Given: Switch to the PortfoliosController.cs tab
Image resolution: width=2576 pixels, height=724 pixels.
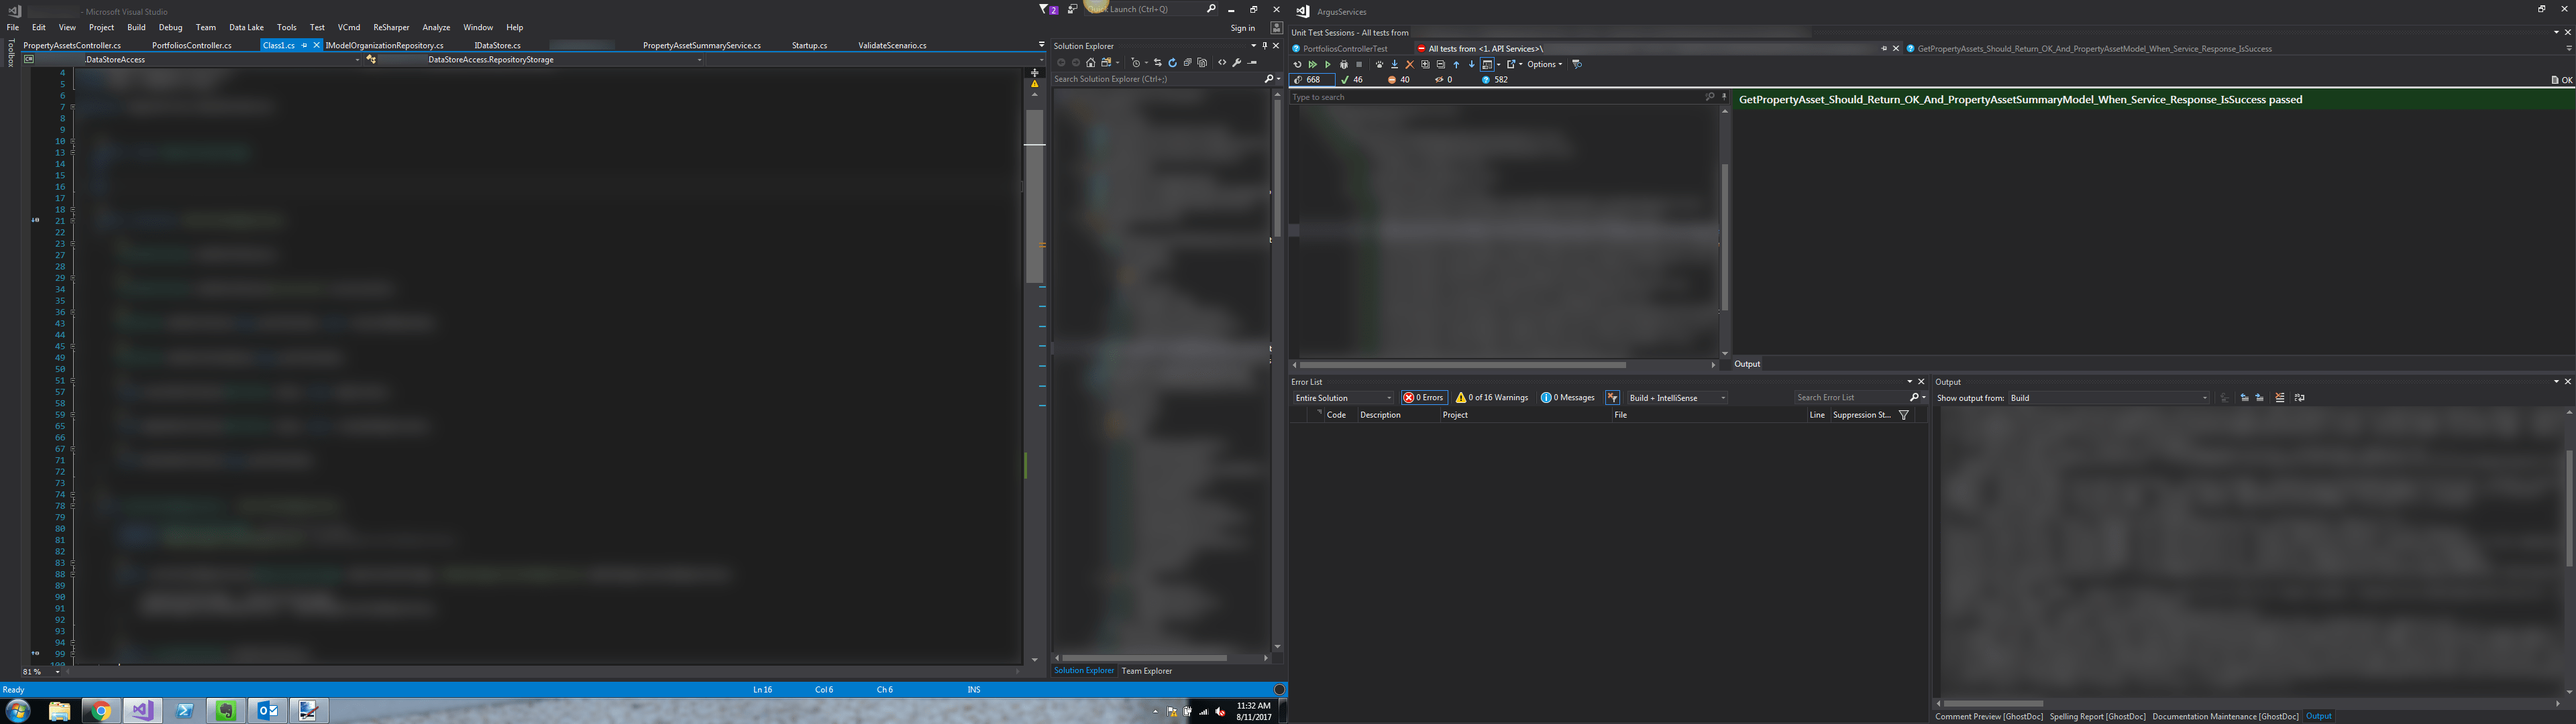Looking at the screenshot, I should tap(192, 46).
